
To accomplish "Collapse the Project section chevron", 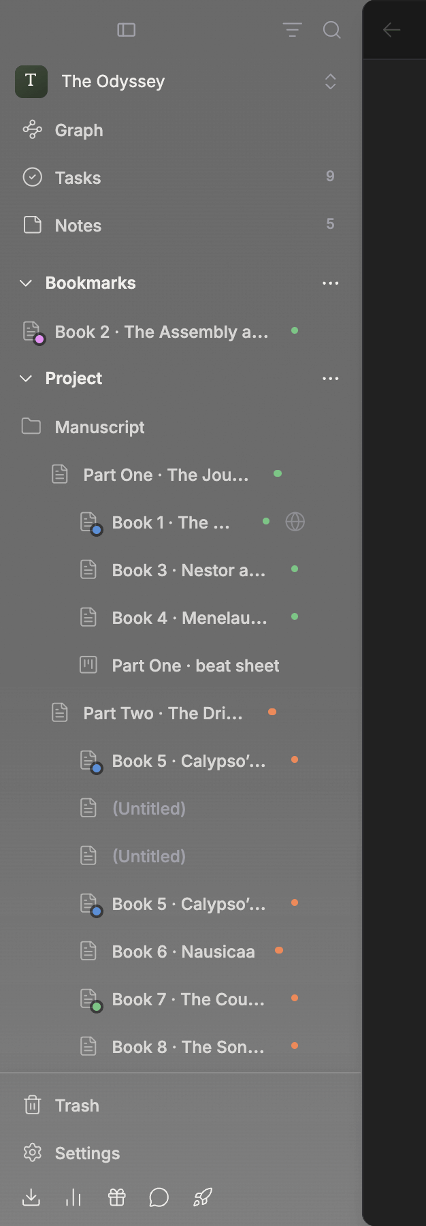I will pos(26,378).
